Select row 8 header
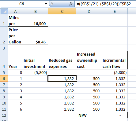Viewport: 136px width, 121px height. (4, 91)
